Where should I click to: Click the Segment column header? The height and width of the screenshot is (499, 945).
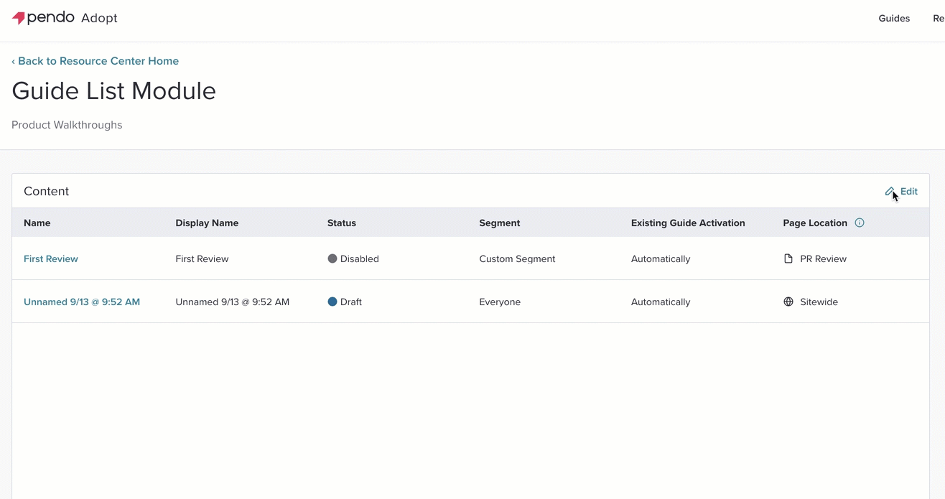[x=500, y=223]
